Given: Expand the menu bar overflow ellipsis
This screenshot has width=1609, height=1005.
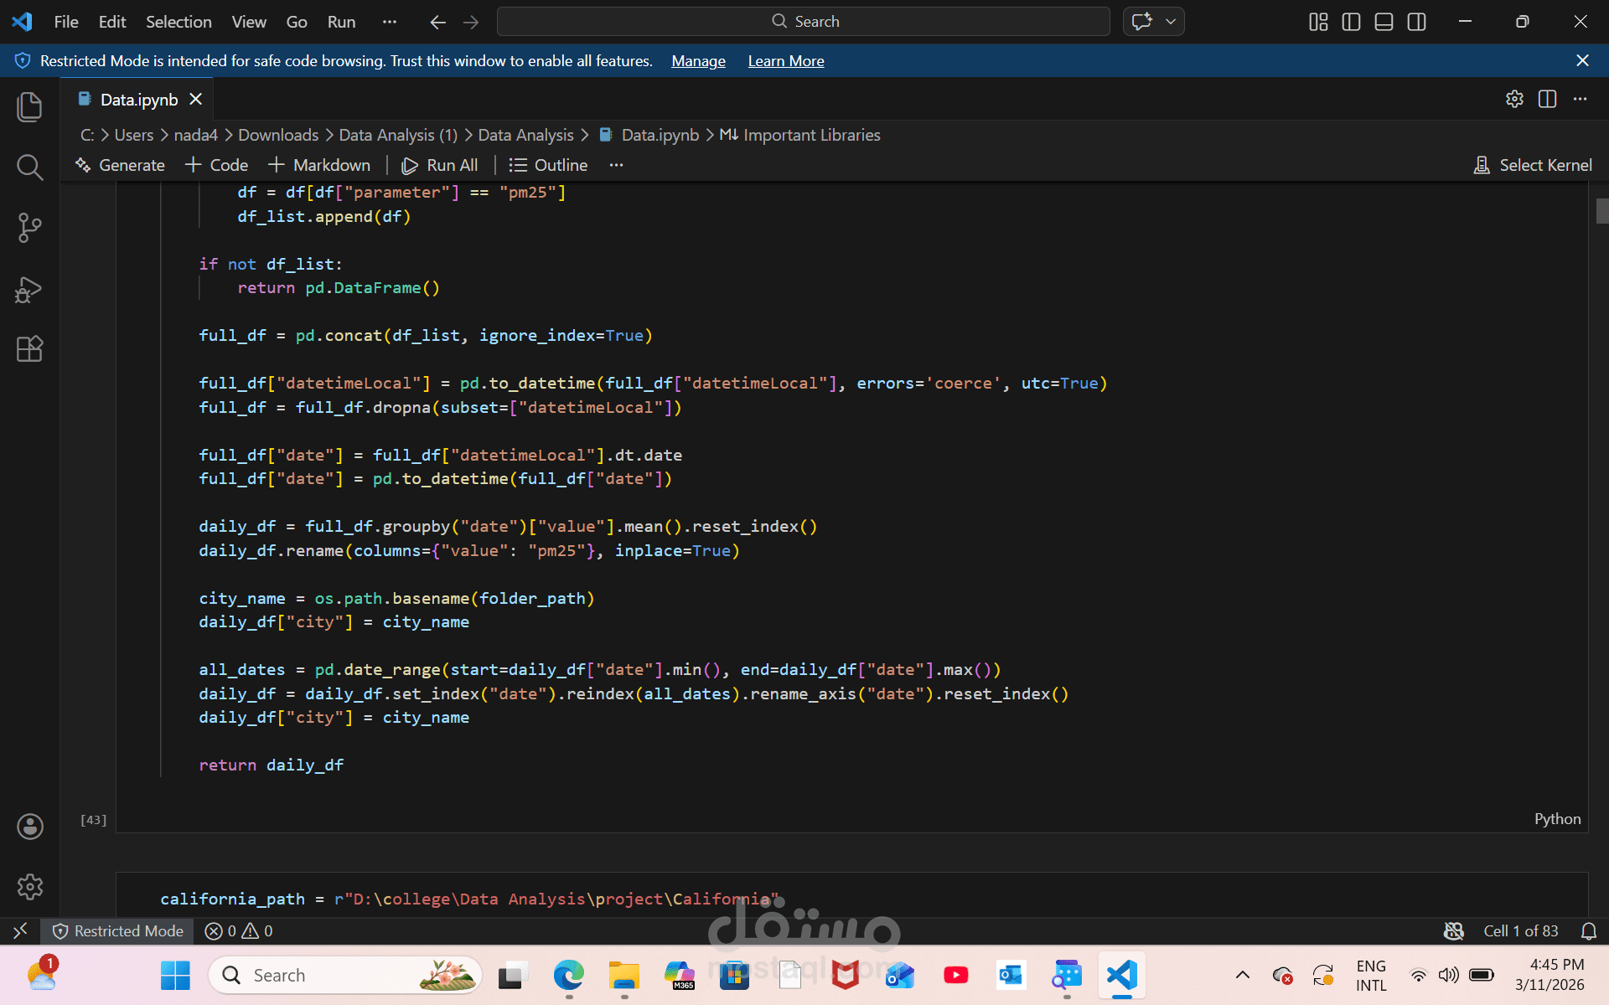Looking at the screenshot, I should pyautogui.click(x=389, y=22).
